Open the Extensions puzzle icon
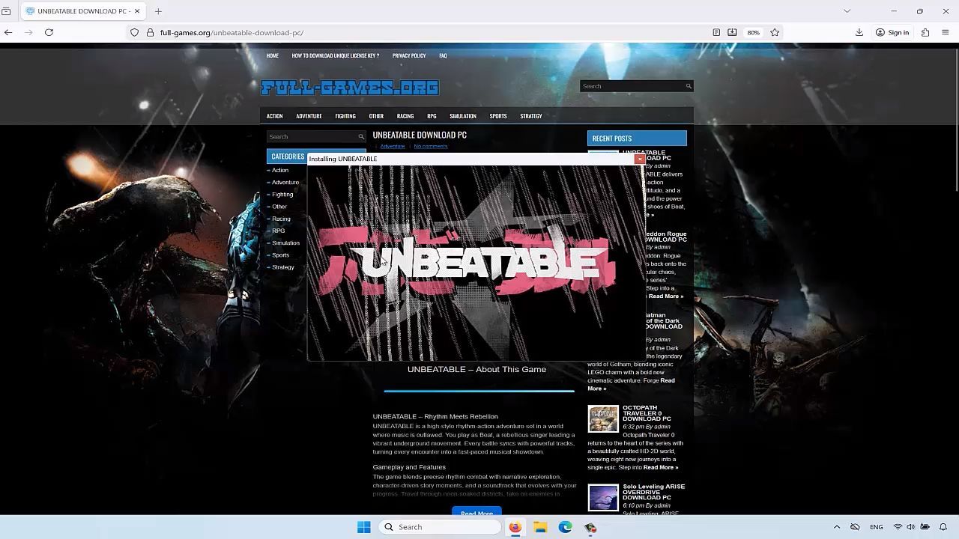The image size is (959, 539). tap(925, 32)
